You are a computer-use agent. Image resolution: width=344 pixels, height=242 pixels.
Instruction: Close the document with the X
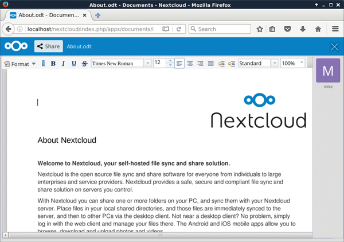334,46
